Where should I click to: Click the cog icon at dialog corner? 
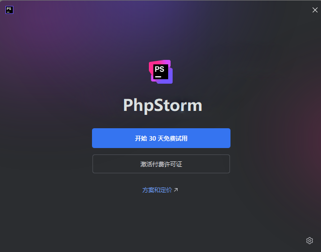tap(310, 241)
